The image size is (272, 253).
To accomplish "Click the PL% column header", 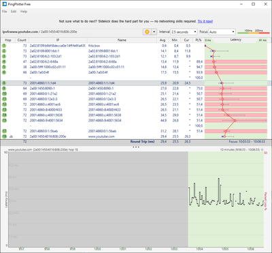I will [x=199, y=40].
